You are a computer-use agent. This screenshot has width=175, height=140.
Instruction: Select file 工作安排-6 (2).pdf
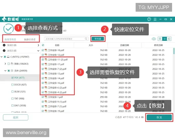coord(57,87)
